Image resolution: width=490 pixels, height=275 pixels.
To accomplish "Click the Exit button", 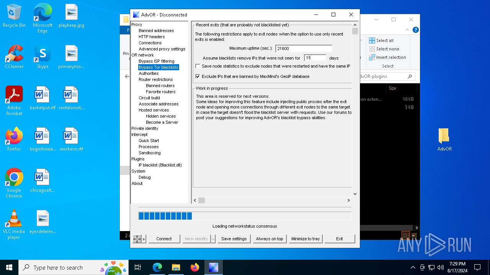I will [x=340, y=239].
